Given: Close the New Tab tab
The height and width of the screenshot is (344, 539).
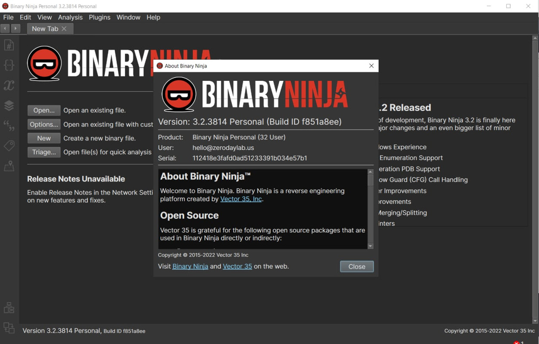Looking at the screenshot, I should [x=64, y=29].
